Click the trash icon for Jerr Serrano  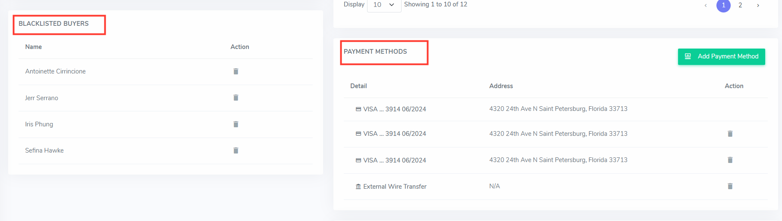click(x=236, y=98)
